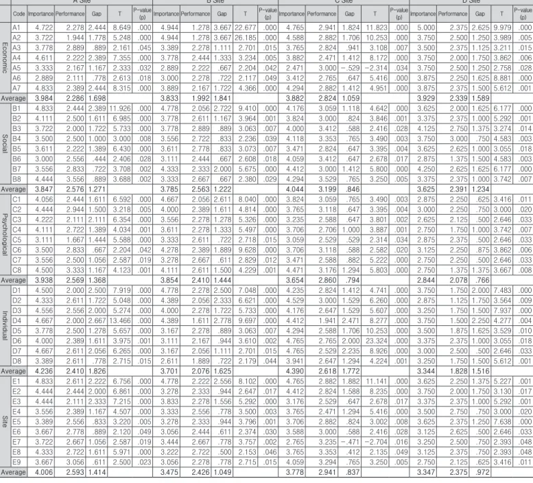Viewport: 533px width, 483px height.
Task: Select T value 9.410 in row B1
Action: click(x=247, y=108)
